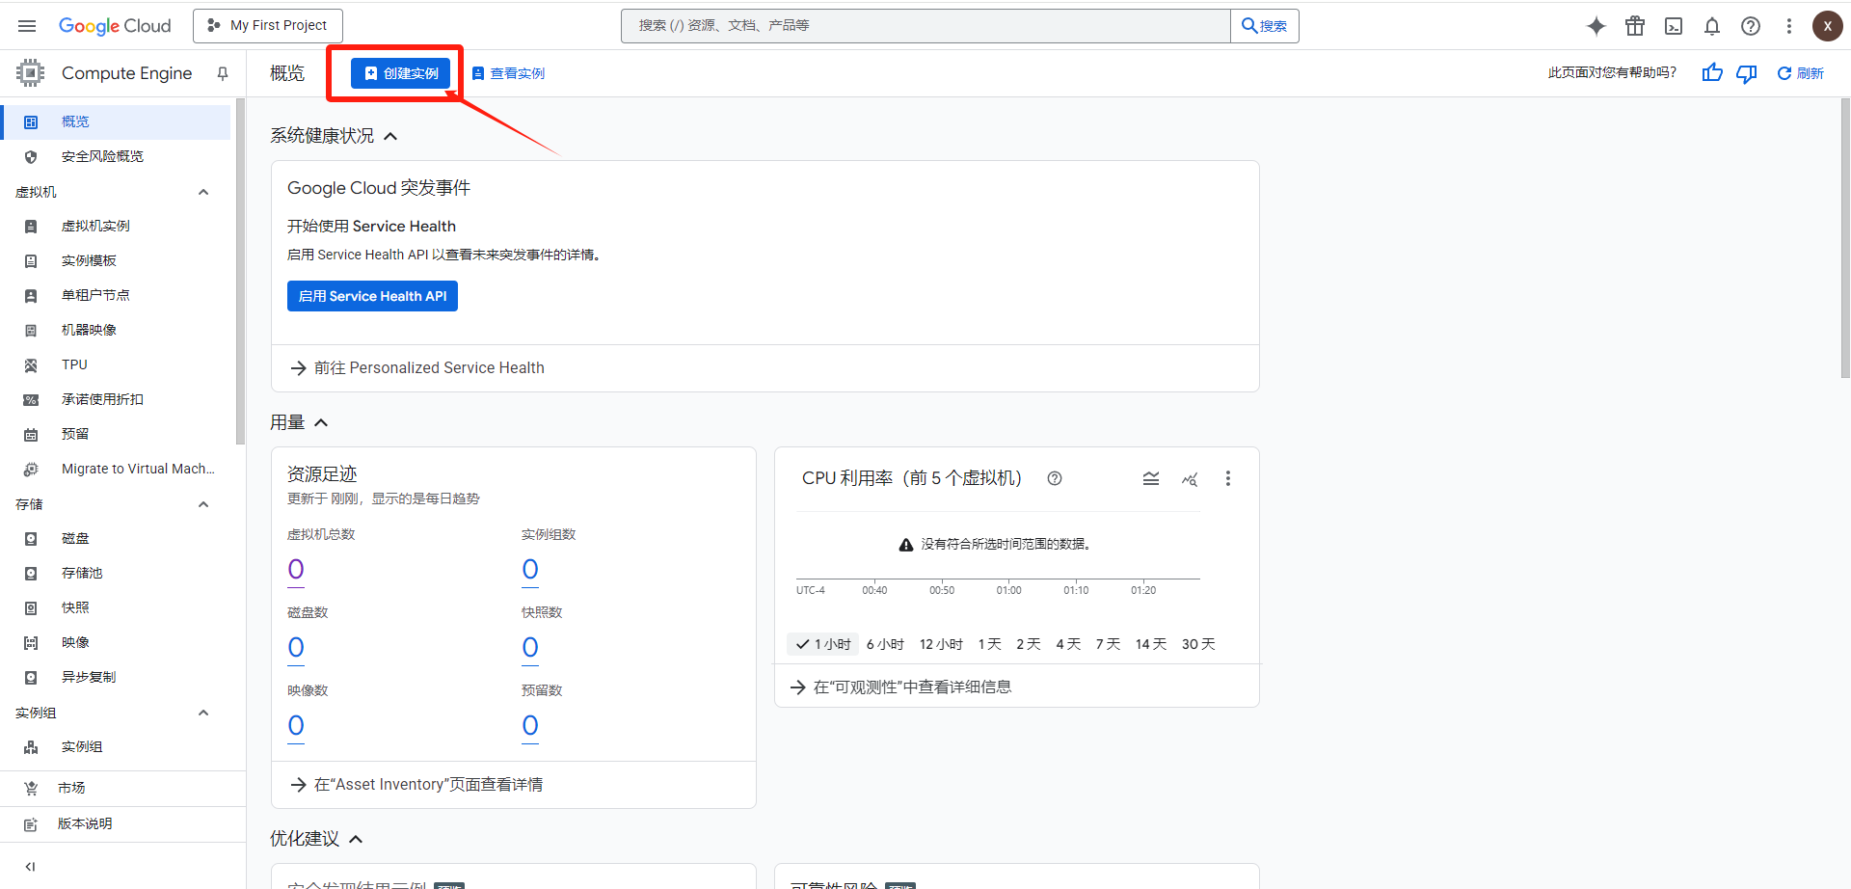Open 预留 in the sidebar

(116, 434)
